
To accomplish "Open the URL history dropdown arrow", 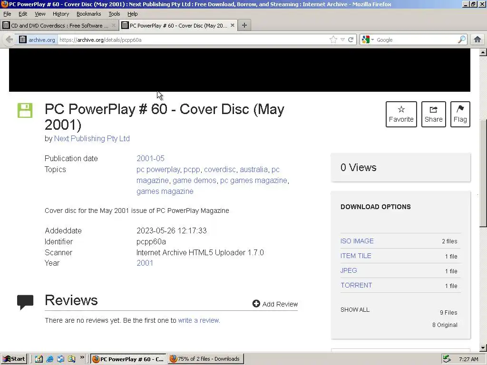I will pyautogui.click(x=342, y=40).
